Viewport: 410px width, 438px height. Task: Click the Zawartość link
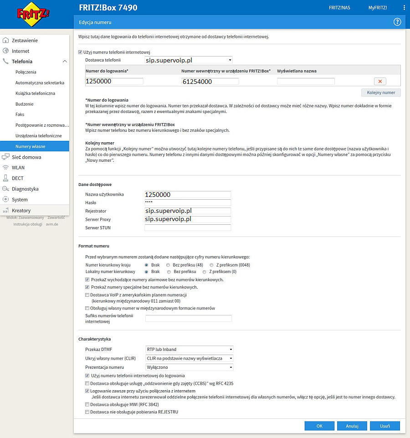pyautogui.click(x=56, y=217)
